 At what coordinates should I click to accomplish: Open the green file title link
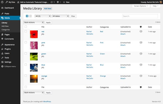coord(44,54)
